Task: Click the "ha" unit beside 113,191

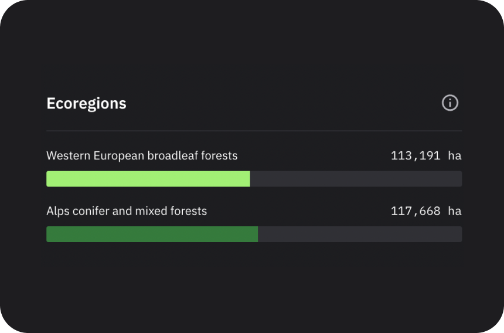Action: (455, 156)
